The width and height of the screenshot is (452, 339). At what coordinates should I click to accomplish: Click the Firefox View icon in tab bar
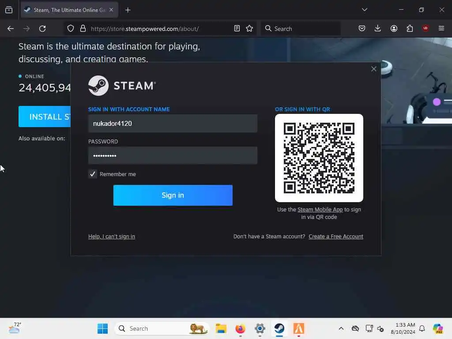[x=9, y=10]
